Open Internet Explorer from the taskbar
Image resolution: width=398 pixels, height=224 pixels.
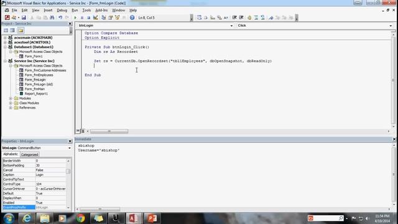pos(27,218)
